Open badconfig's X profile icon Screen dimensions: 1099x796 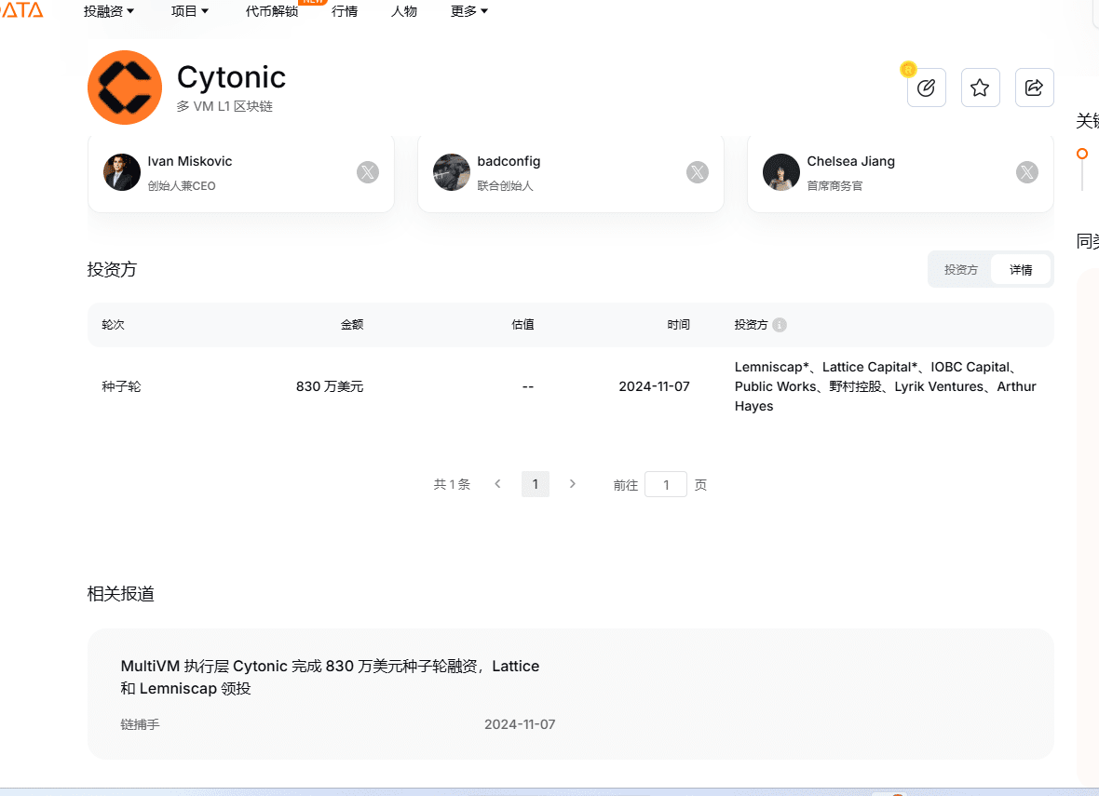(x=698, y=172)
